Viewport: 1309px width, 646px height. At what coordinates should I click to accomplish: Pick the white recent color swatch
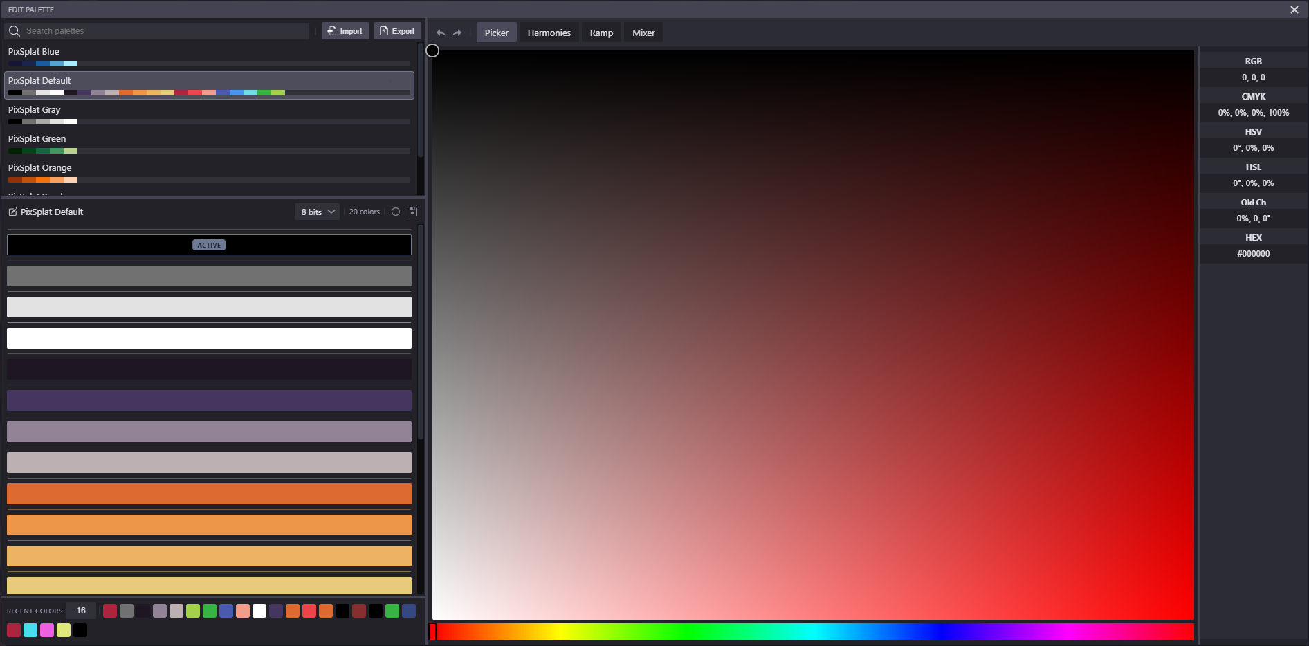(x=259, y=611)
